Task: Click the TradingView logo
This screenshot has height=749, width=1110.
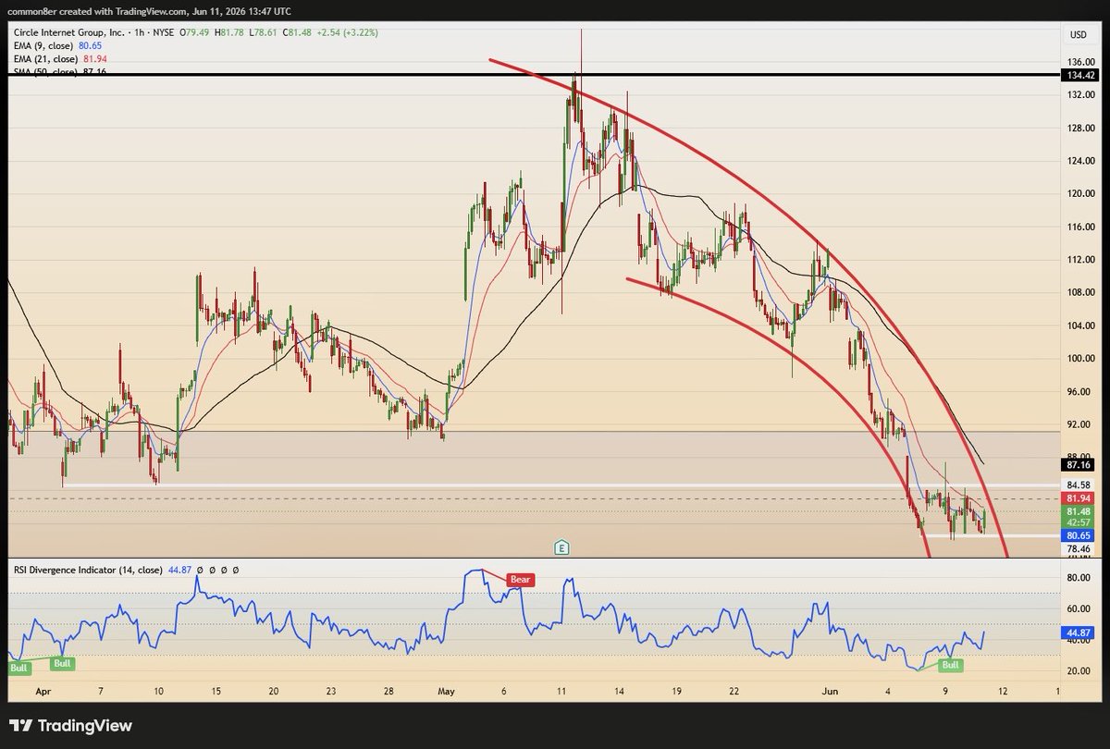Action: pyautogui.click(x=71, y=726)
